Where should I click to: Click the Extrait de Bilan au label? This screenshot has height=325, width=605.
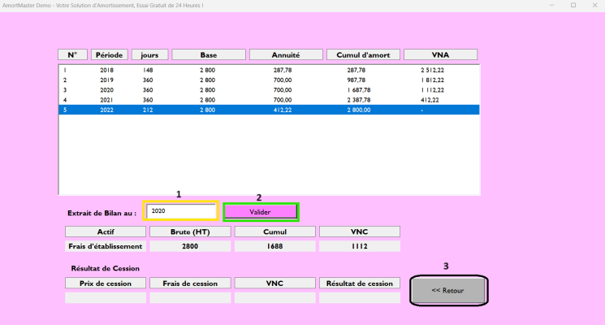click(x=102, y=213)
